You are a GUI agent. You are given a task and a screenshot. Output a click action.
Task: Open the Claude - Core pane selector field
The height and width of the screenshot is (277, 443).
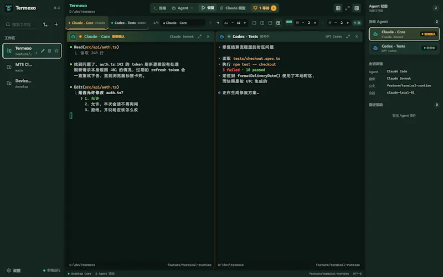(183, 23)
